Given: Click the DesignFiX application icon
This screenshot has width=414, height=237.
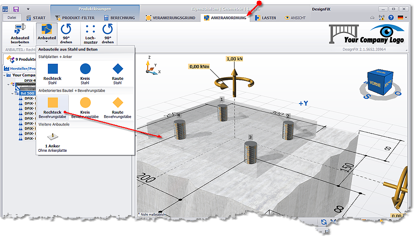Looking at the screenshot, I should (5, 9).
